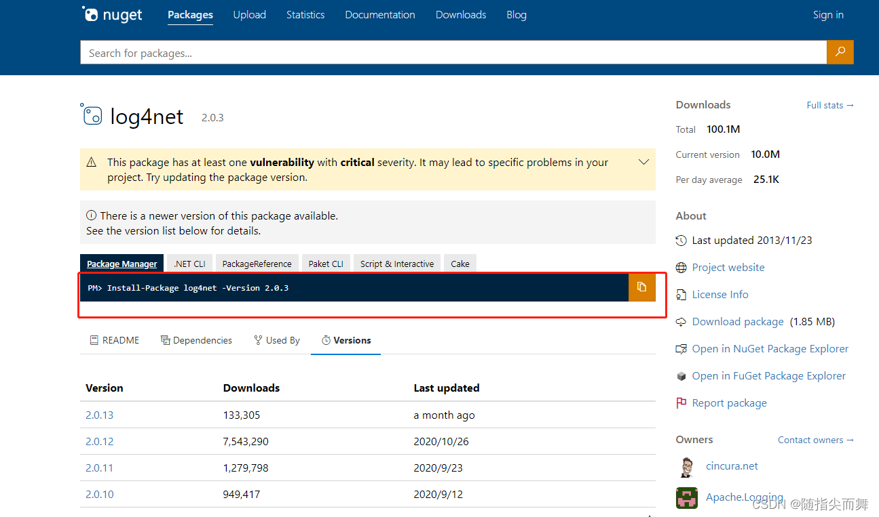Click the 2020/9/23 date cell
The height and width of the screenshot is (517, 879).
(438, 468)
